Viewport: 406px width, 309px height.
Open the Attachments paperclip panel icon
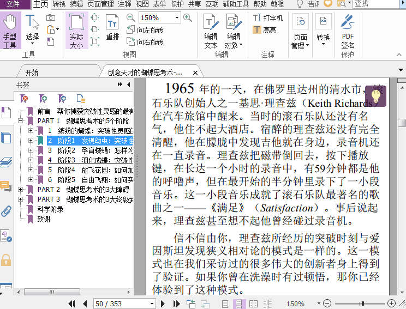pos(6,211)
